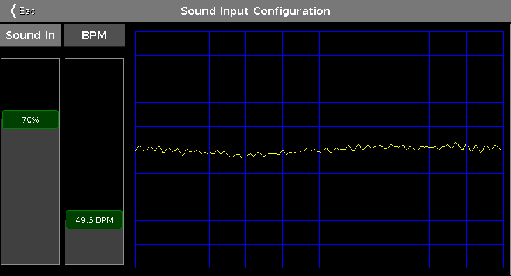This screenshot has width=511, height=276.
Task: Click the top of the BPM fader
Action: 94,62
